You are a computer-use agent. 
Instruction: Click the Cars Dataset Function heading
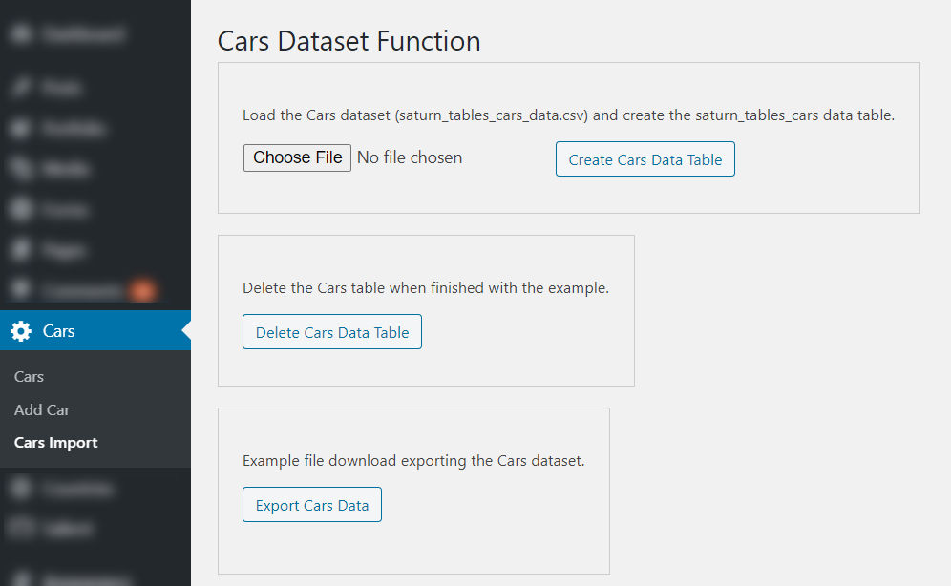point(349,41)
